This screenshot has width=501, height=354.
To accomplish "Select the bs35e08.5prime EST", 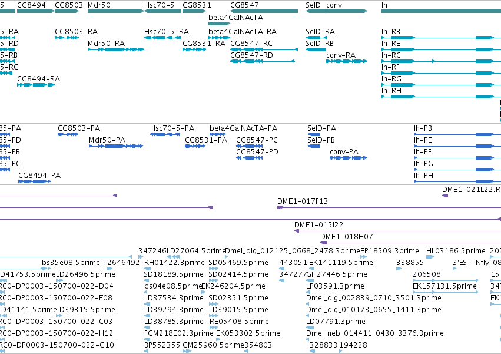I will pos(46,269).
